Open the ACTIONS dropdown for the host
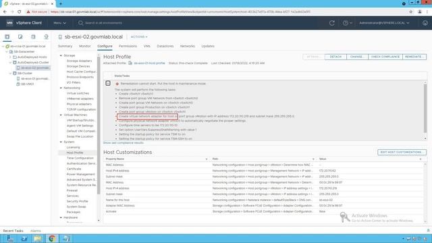Image resolution: width=432 pixels, height=243 pixels. click(139, 36)
